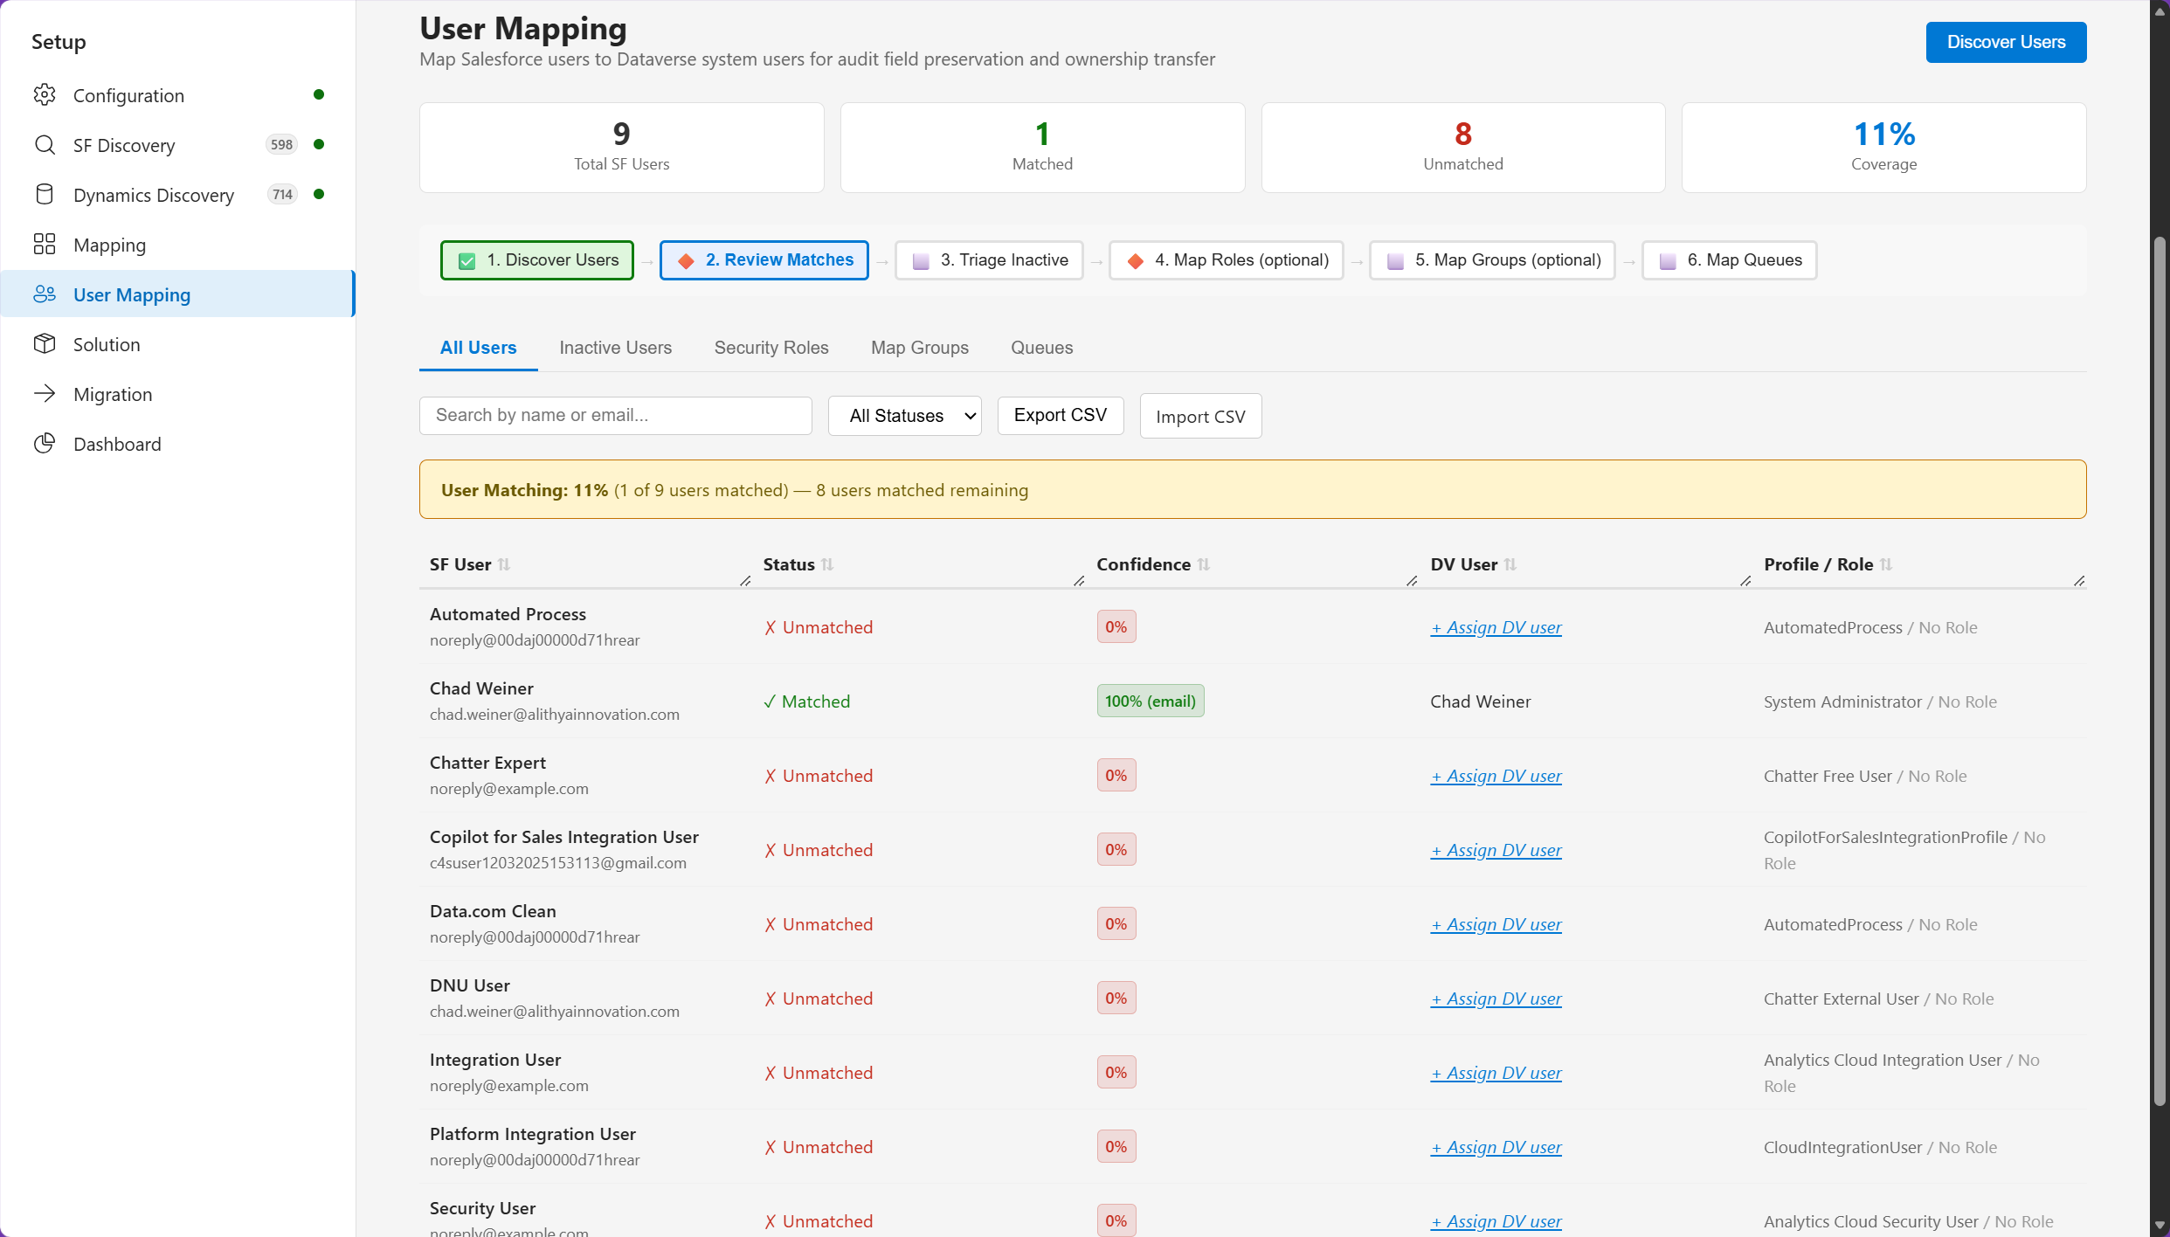Click the Solution box icon

click(x=45, y=344)
